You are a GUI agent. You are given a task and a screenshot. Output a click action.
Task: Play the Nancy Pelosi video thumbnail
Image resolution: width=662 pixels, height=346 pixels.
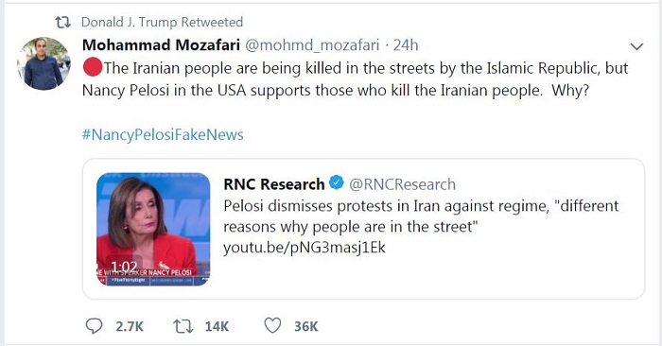tap(153, 229)
